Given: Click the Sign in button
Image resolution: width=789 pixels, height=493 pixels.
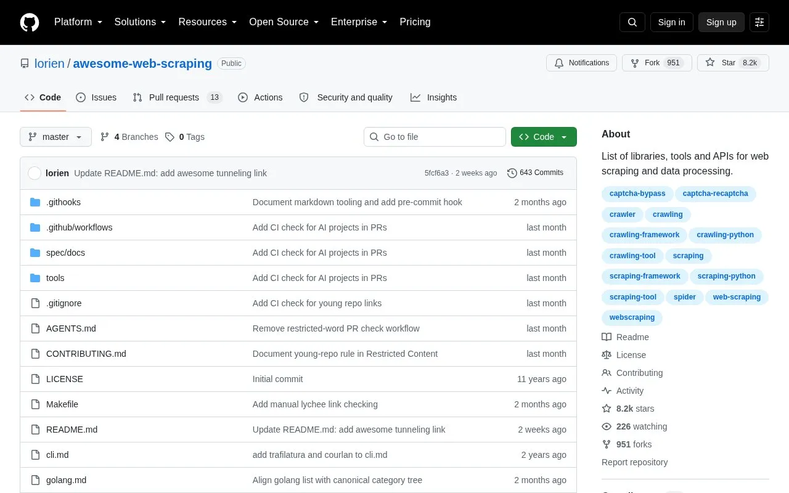Looking at the screenshot, I should point(671,22).
